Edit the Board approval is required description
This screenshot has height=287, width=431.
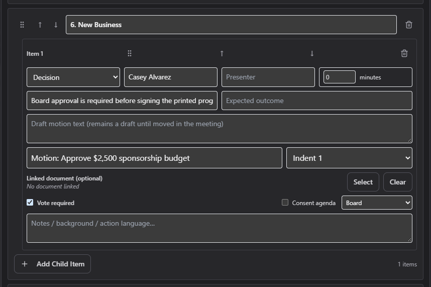pos(122,101)
